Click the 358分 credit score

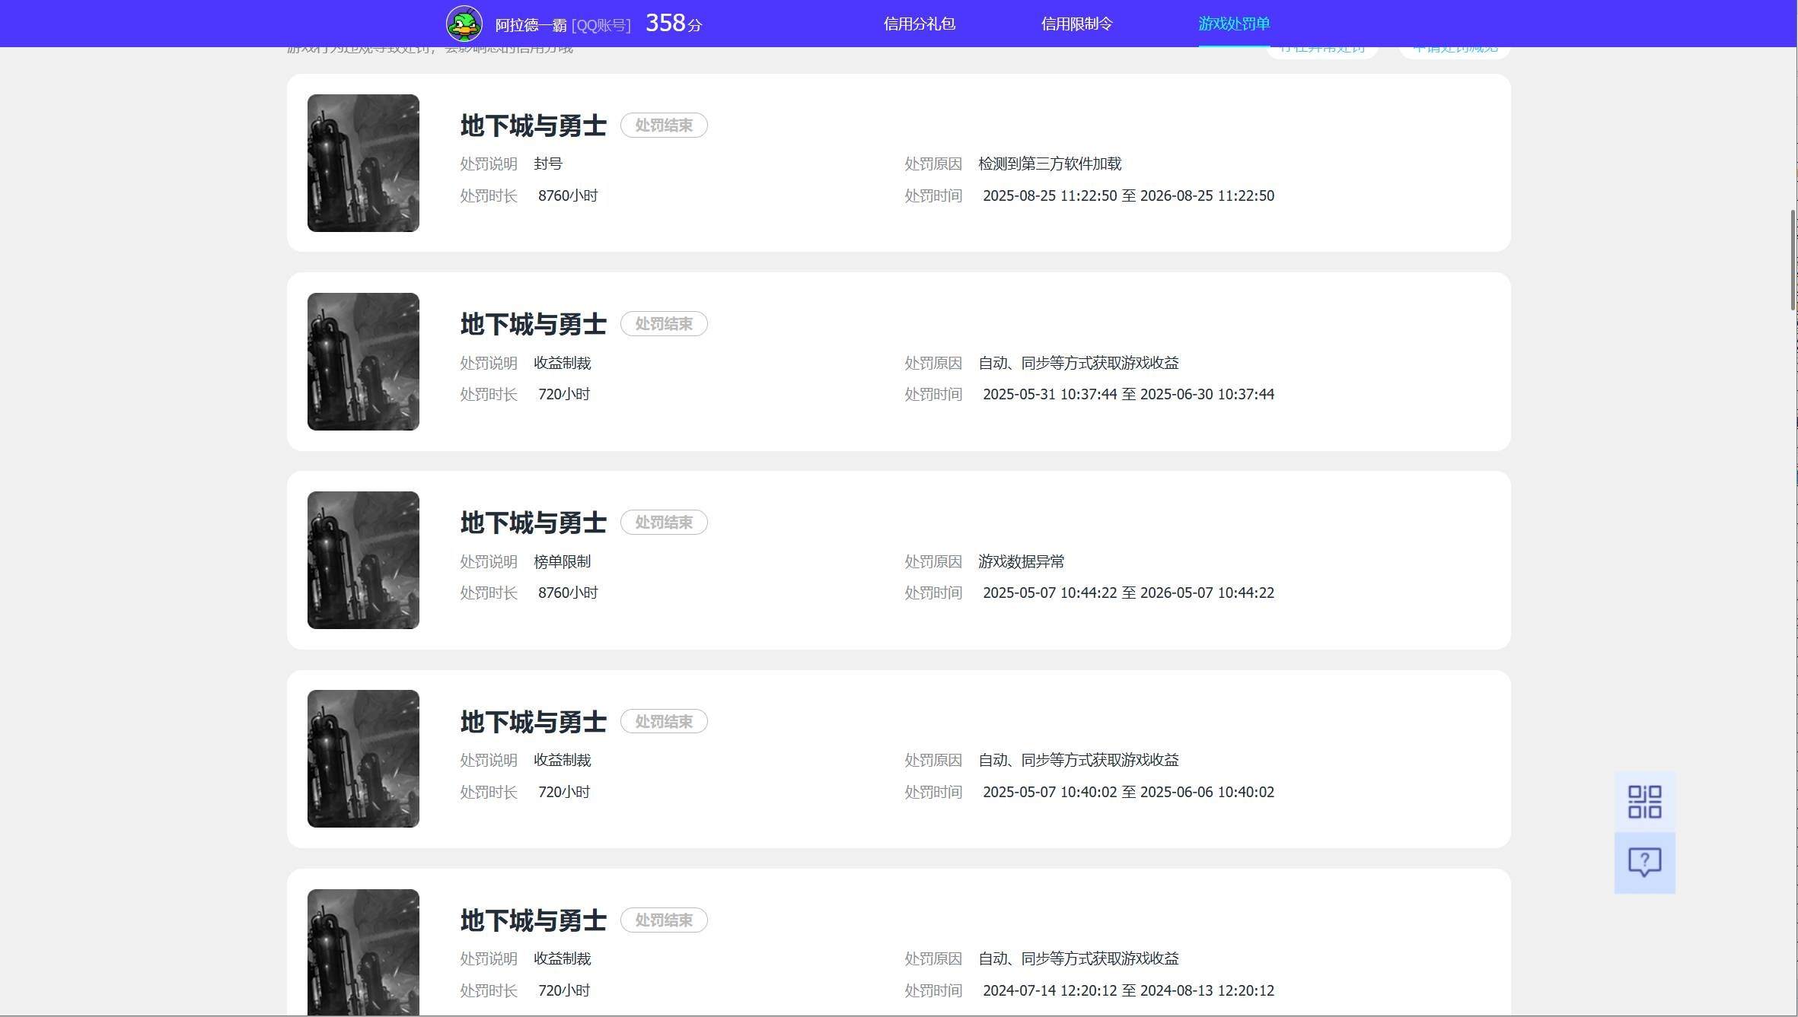(674, 23)
